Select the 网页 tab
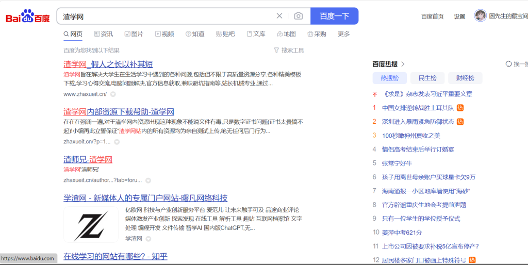 tap(73, 34)
